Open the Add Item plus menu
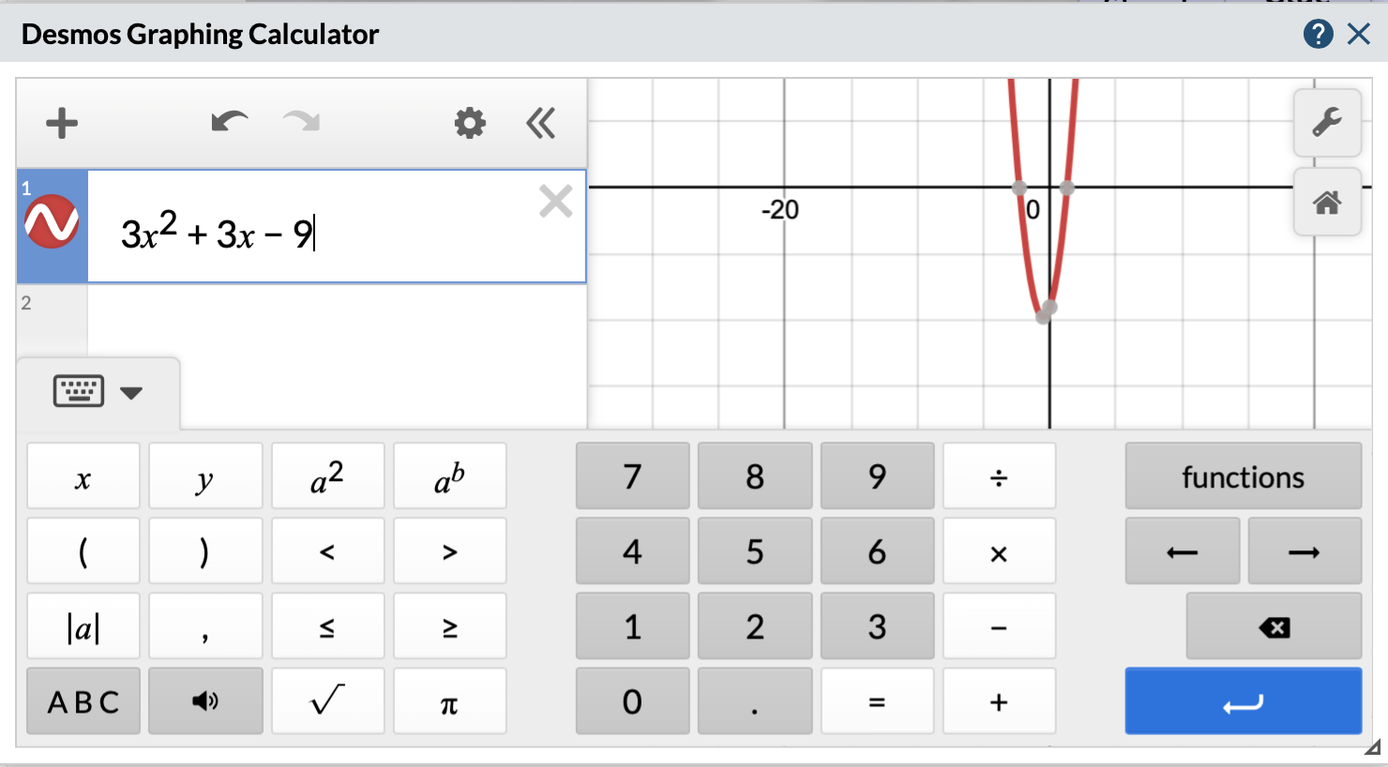The width and height of the screenshot is (1388, 767). click(x=62, y=123)
